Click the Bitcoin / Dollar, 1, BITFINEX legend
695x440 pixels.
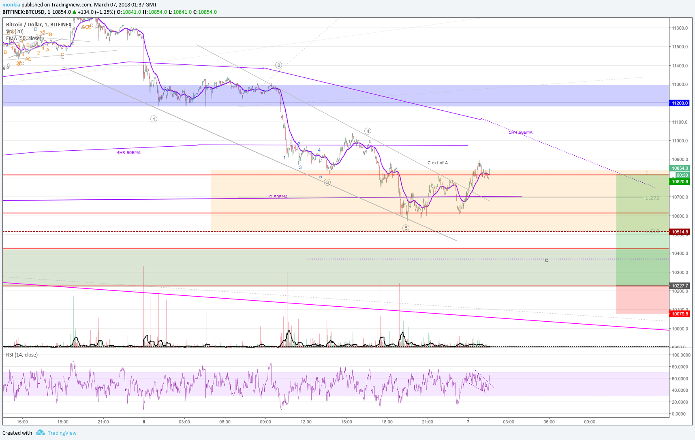click(39, 24)
